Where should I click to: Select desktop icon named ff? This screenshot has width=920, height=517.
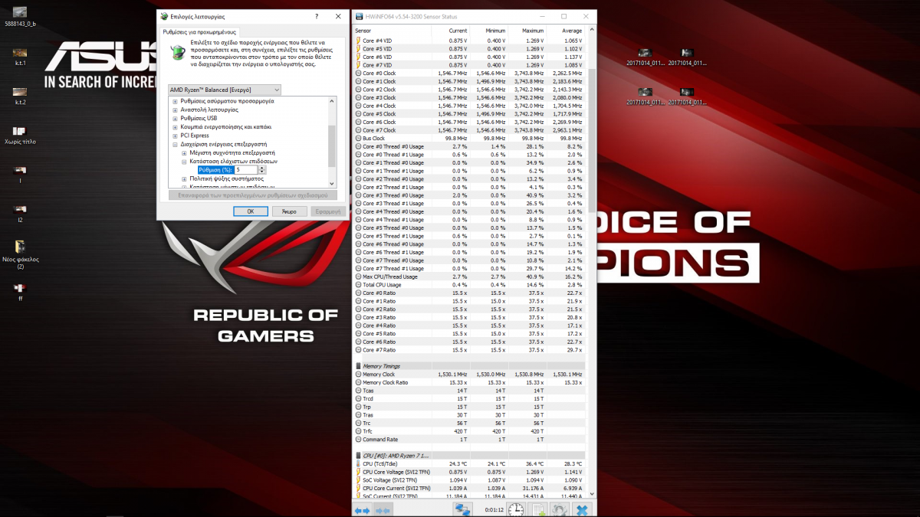coord(21,292)
